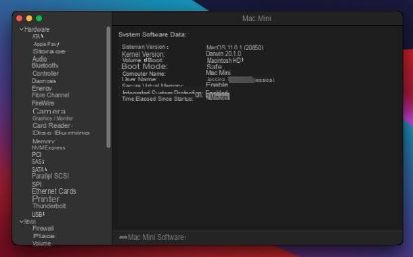Click the System Software Data heading

tap(152, 34)
